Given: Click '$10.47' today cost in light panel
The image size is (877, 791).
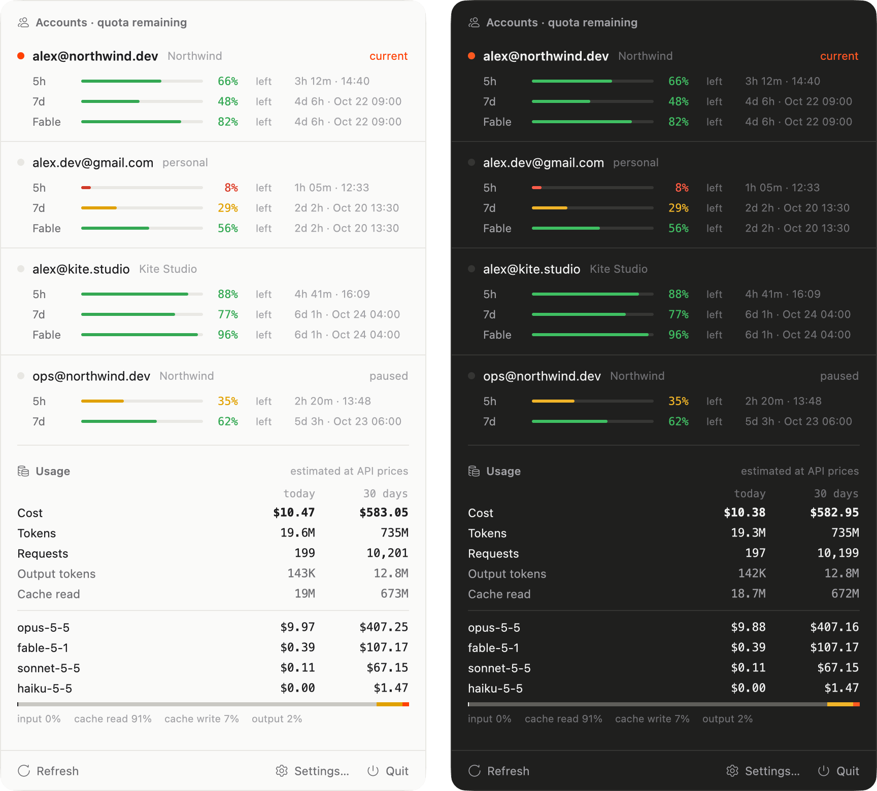Looking at the screenshot, I should click(x=294, y=513).
